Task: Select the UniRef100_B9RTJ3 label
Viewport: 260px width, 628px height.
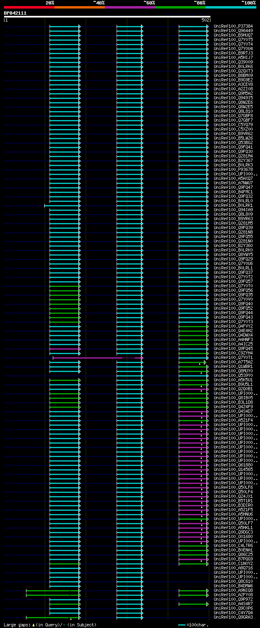Action: (x=233, y=53)
